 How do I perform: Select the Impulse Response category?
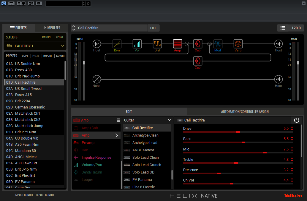[x=96, y=158]
